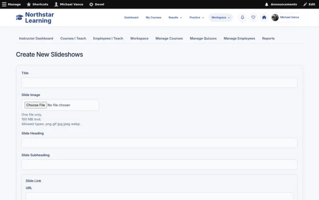Image resolution: width=319 pixels, height=200 pixels.
Task: Click the Northstar Learning graduation cap logo
Action: coord(20,17)
